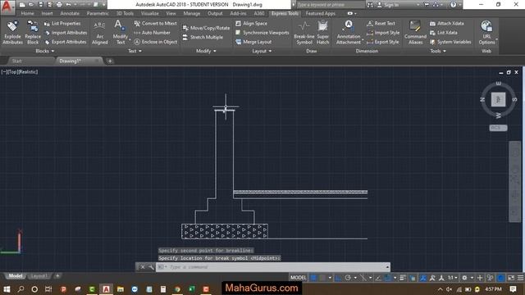The height and width of the screenshot is (295, 525).
Task: Open the annotation scale 1:1 dropdown
Action: tap(452, 278)
